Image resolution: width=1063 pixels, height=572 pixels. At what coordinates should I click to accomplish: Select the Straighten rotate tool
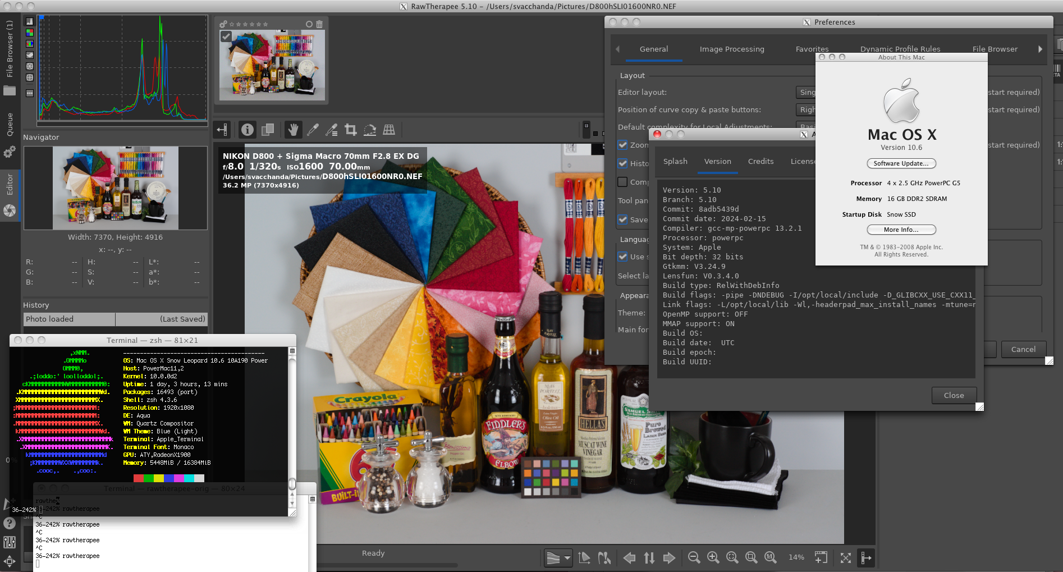[x=370, y=130]
